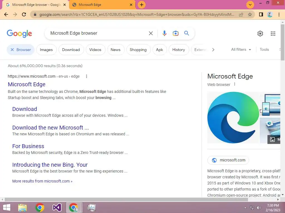Select the Videos filter chip

click(x=95, y=50)
